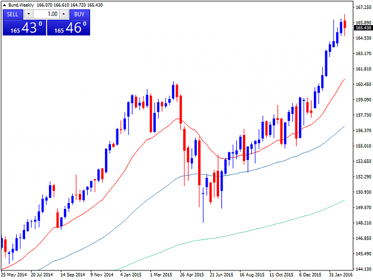Screen dimensions: 373x280
Task: Click the 4 Jan 2015 date label
Action: click(131, 275)
